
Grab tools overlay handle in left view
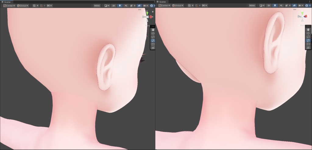point(153,26)
